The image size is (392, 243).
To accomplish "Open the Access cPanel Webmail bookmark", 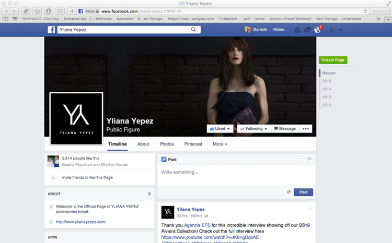I will 290,19.
